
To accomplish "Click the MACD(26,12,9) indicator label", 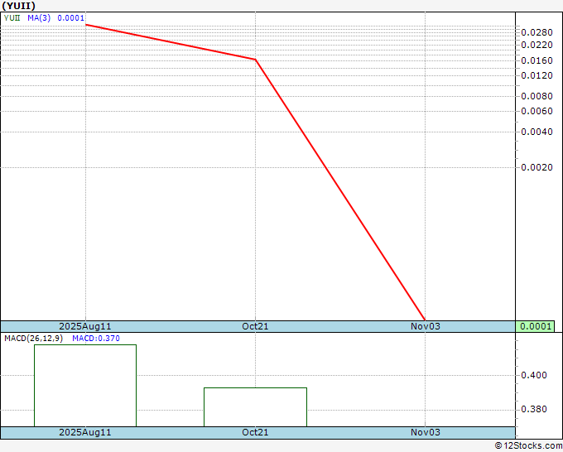I will [x=33, y=339].
